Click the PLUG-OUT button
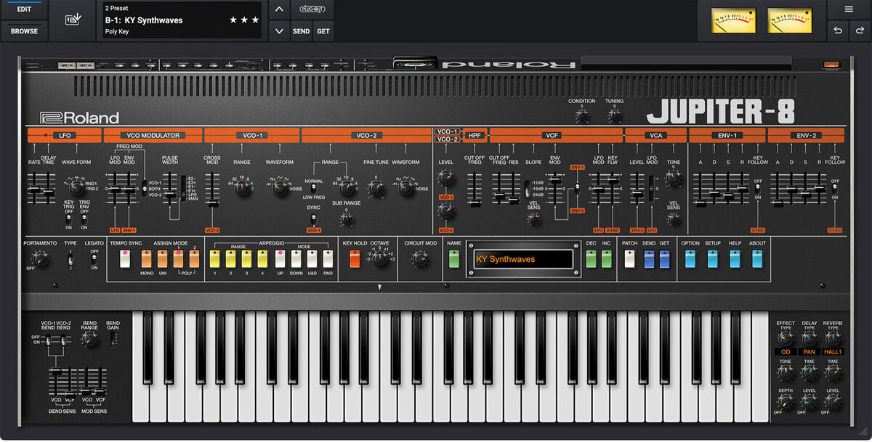 [x=312, y=10]
